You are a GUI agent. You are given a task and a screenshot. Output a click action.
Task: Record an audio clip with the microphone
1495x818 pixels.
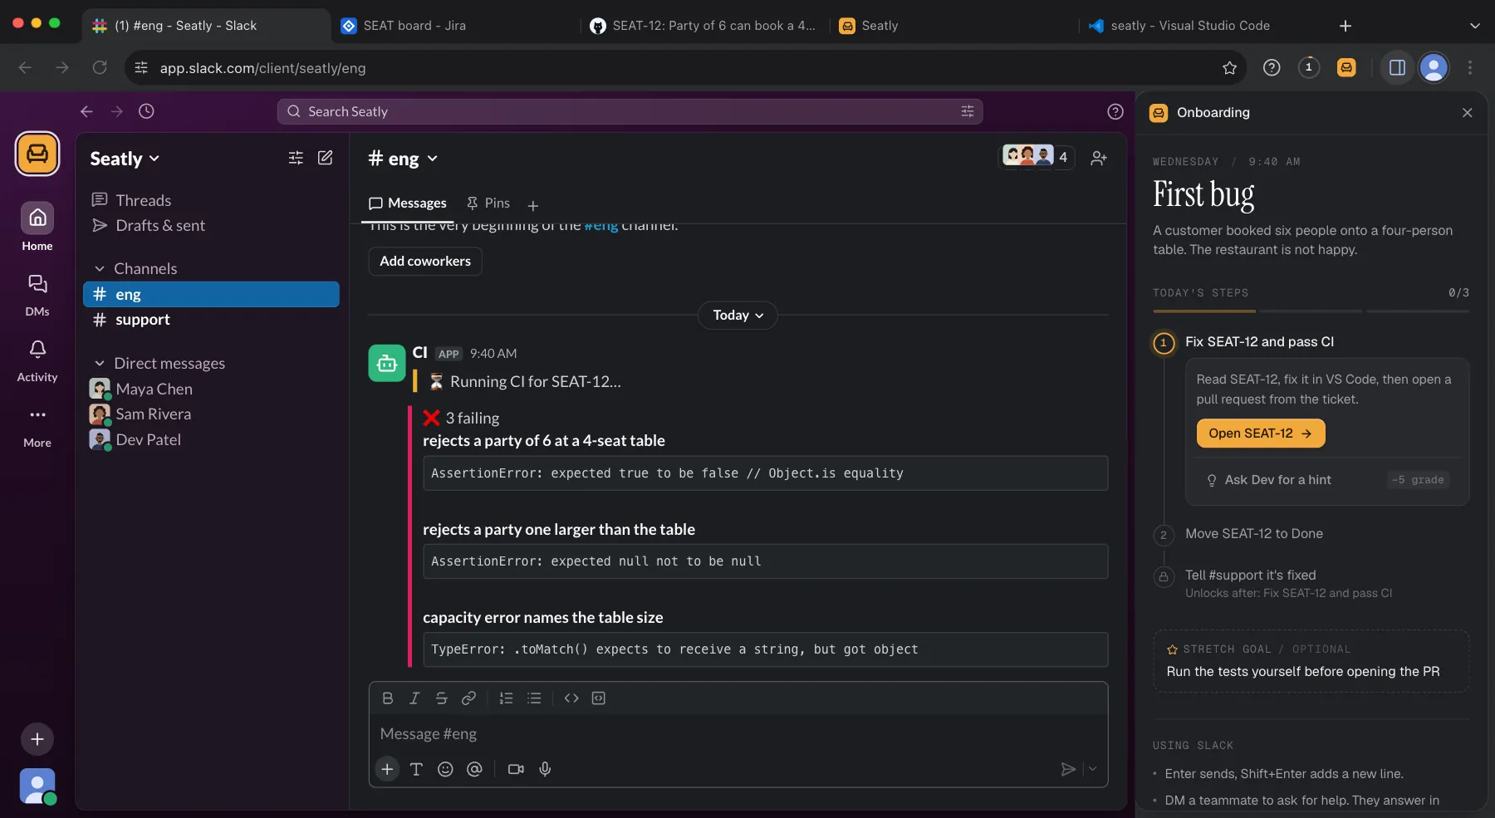[545, 769]
